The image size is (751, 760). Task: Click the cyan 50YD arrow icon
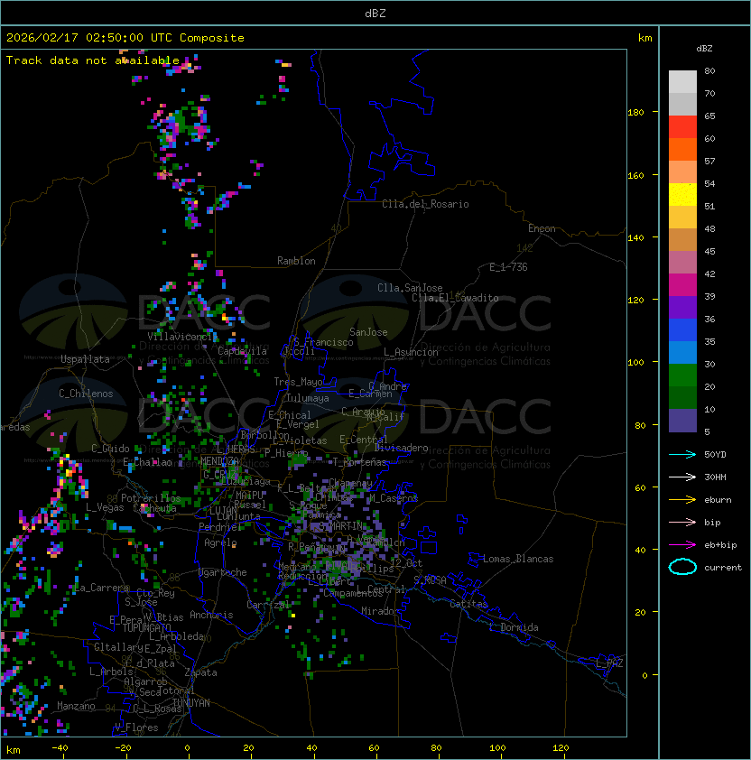[x=682, y=454]
